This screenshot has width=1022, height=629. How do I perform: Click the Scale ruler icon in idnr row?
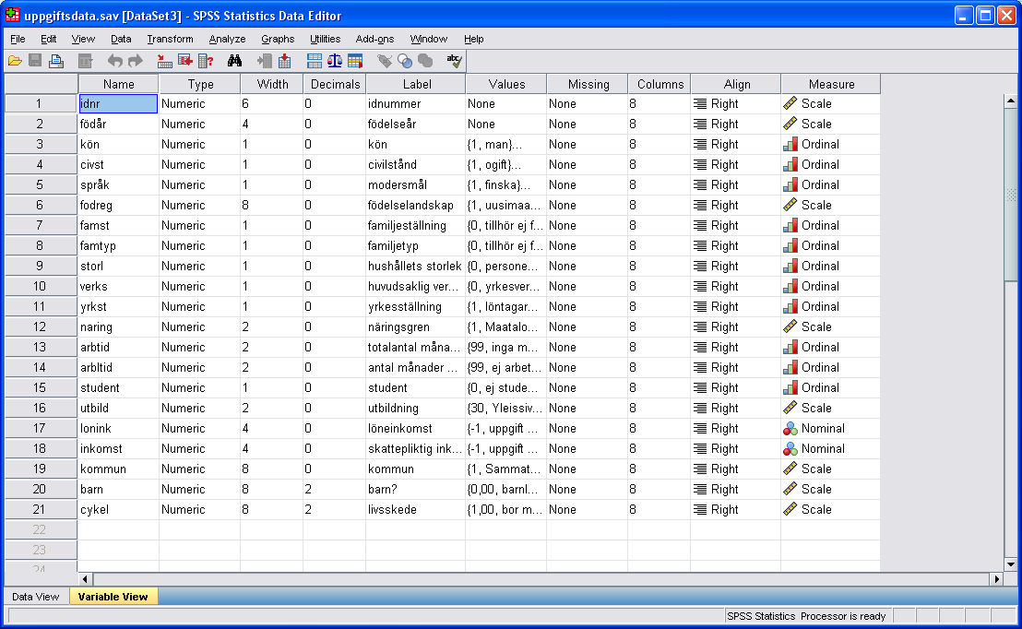pyautogui.click(x=790, y=103)
